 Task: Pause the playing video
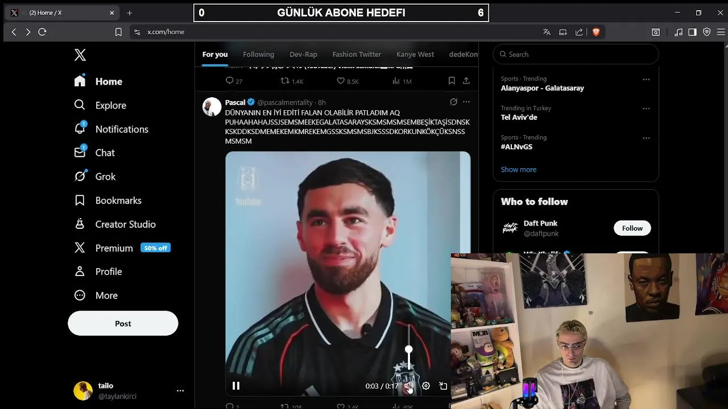tap(236, 386)
